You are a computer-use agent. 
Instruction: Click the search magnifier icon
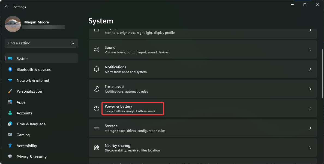[73, 43]
